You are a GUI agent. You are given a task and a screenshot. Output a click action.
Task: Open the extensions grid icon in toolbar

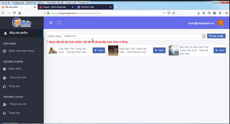pos(215,13)
